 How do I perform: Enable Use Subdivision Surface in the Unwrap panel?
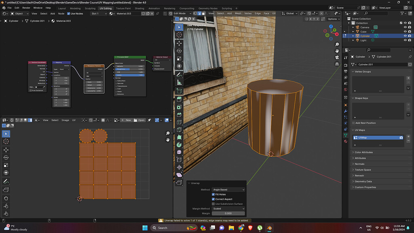pyautogui.click(x=213, y=204)
